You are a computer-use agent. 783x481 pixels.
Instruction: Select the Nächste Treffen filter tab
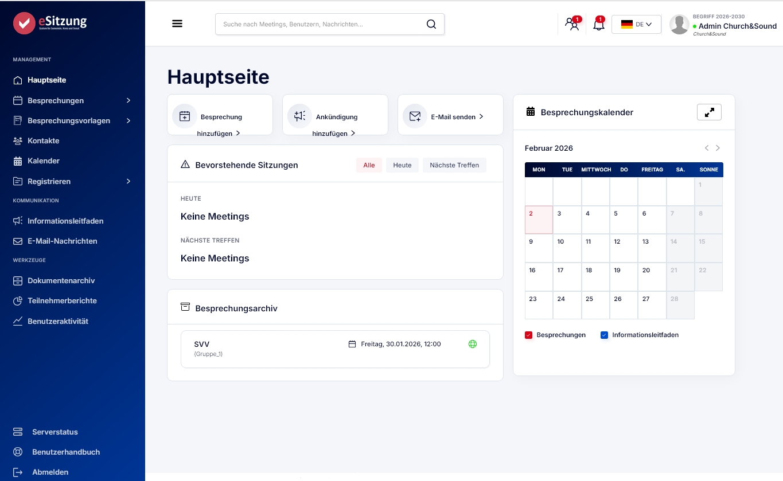pos(454,165)
